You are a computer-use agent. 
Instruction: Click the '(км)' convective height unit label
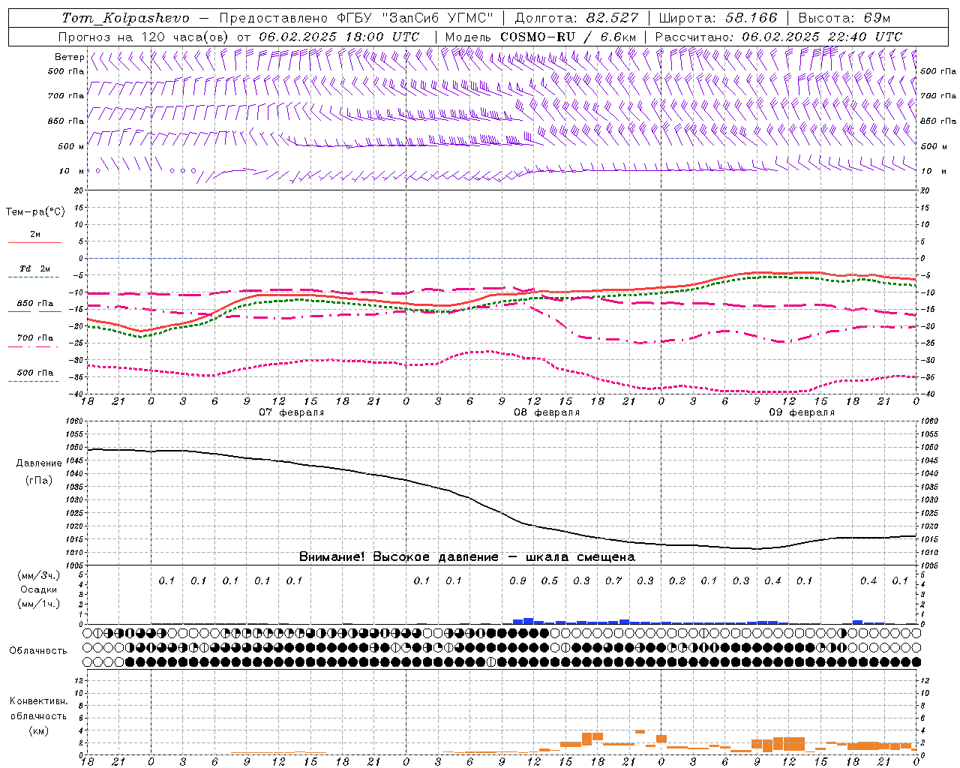point(38,730)
